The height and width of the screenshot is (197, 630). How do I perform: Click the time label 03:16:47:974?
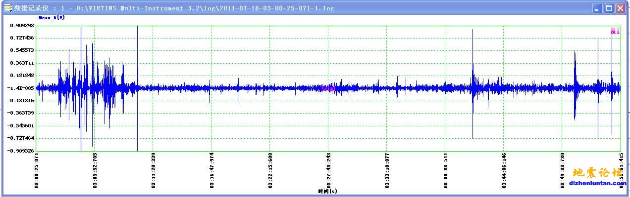point(212,171)
